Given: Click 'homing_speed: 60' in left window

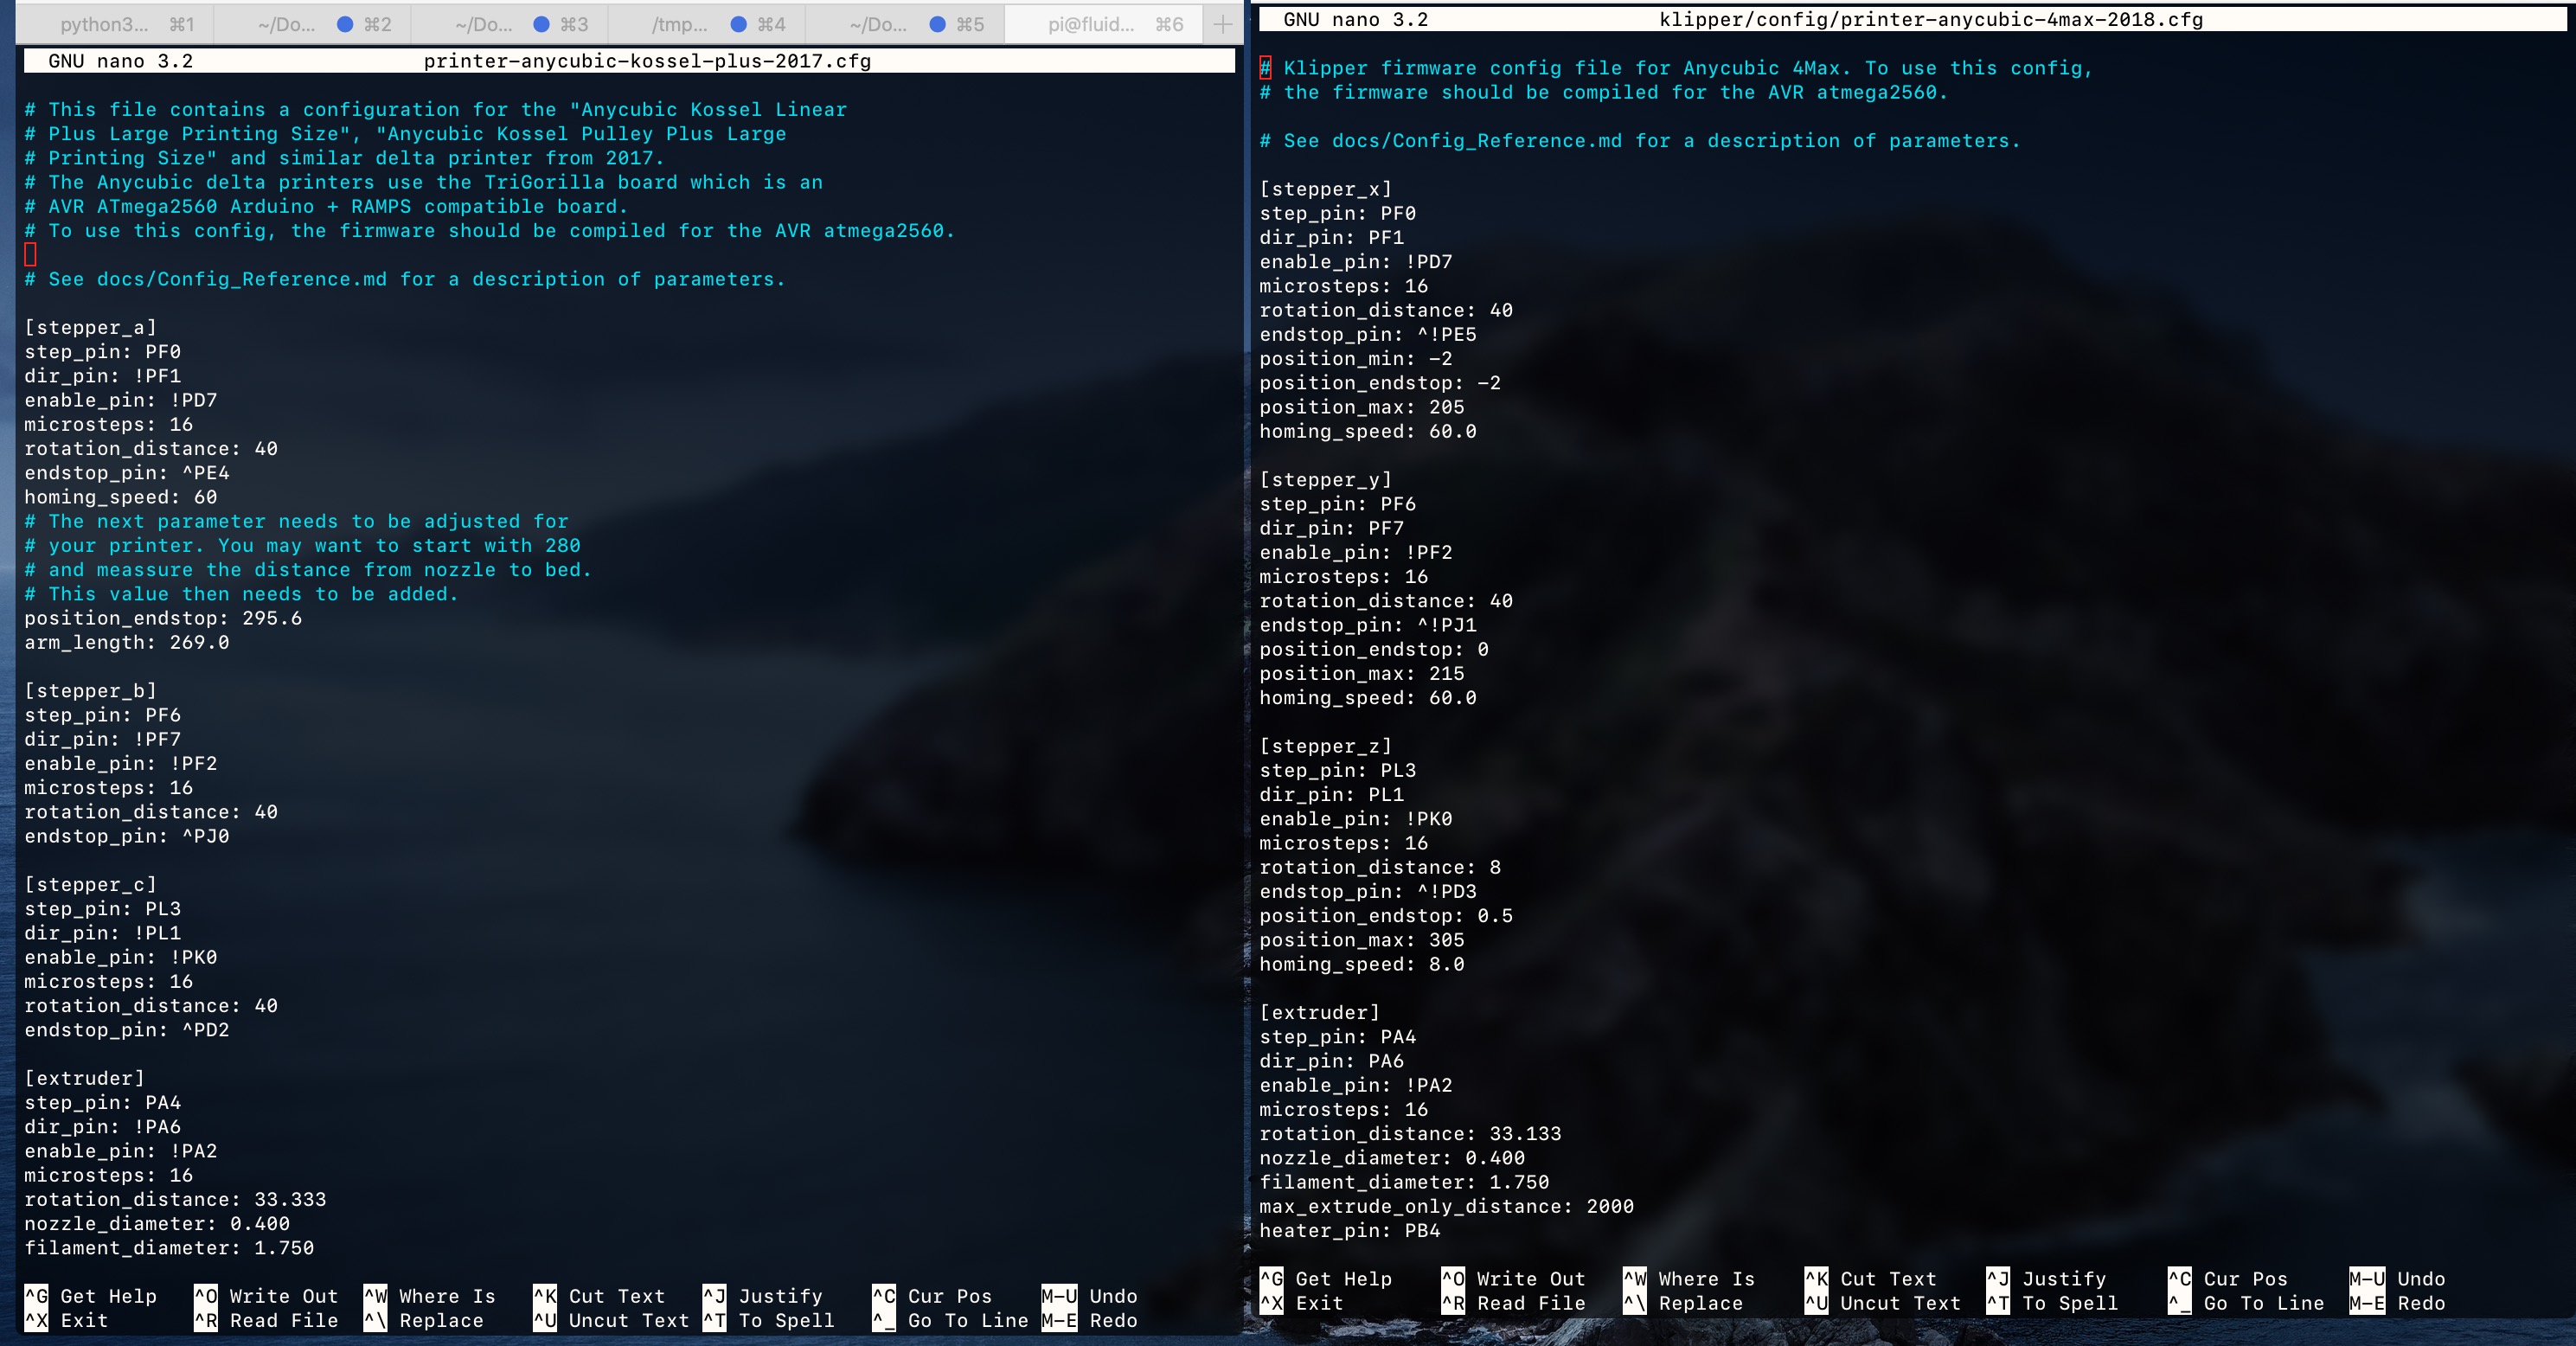Looking at the screenshot, I should [x=121, y=497].
